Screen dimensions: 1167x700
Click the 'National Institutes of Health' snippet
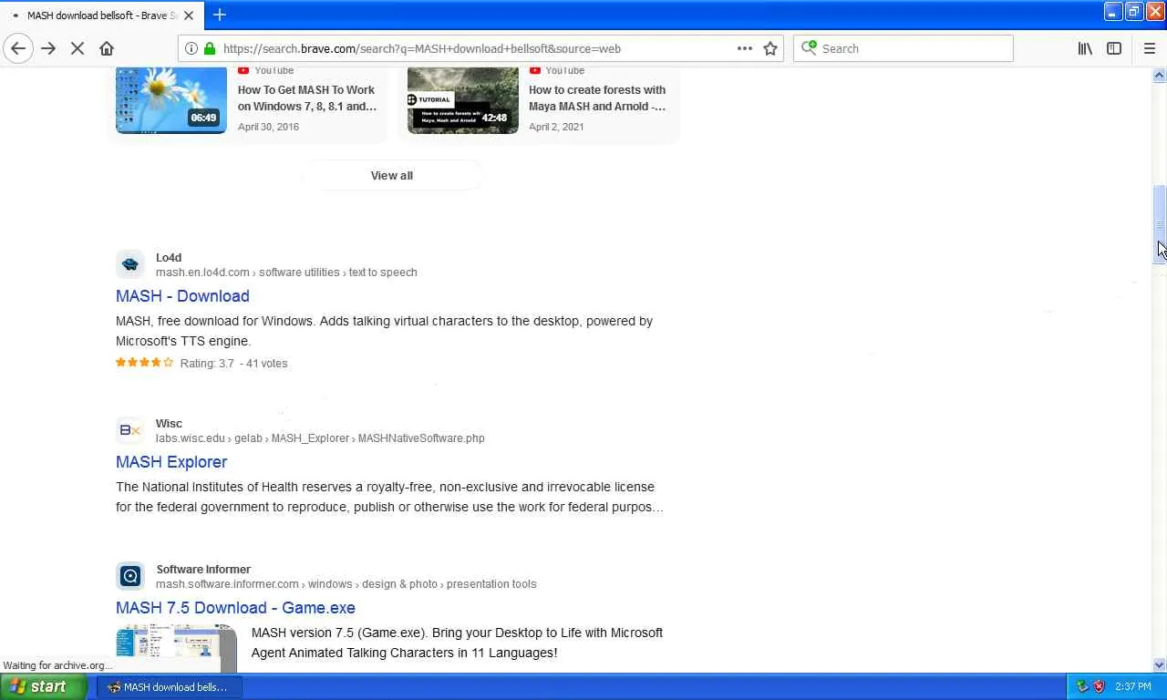(x=389, y=497)
